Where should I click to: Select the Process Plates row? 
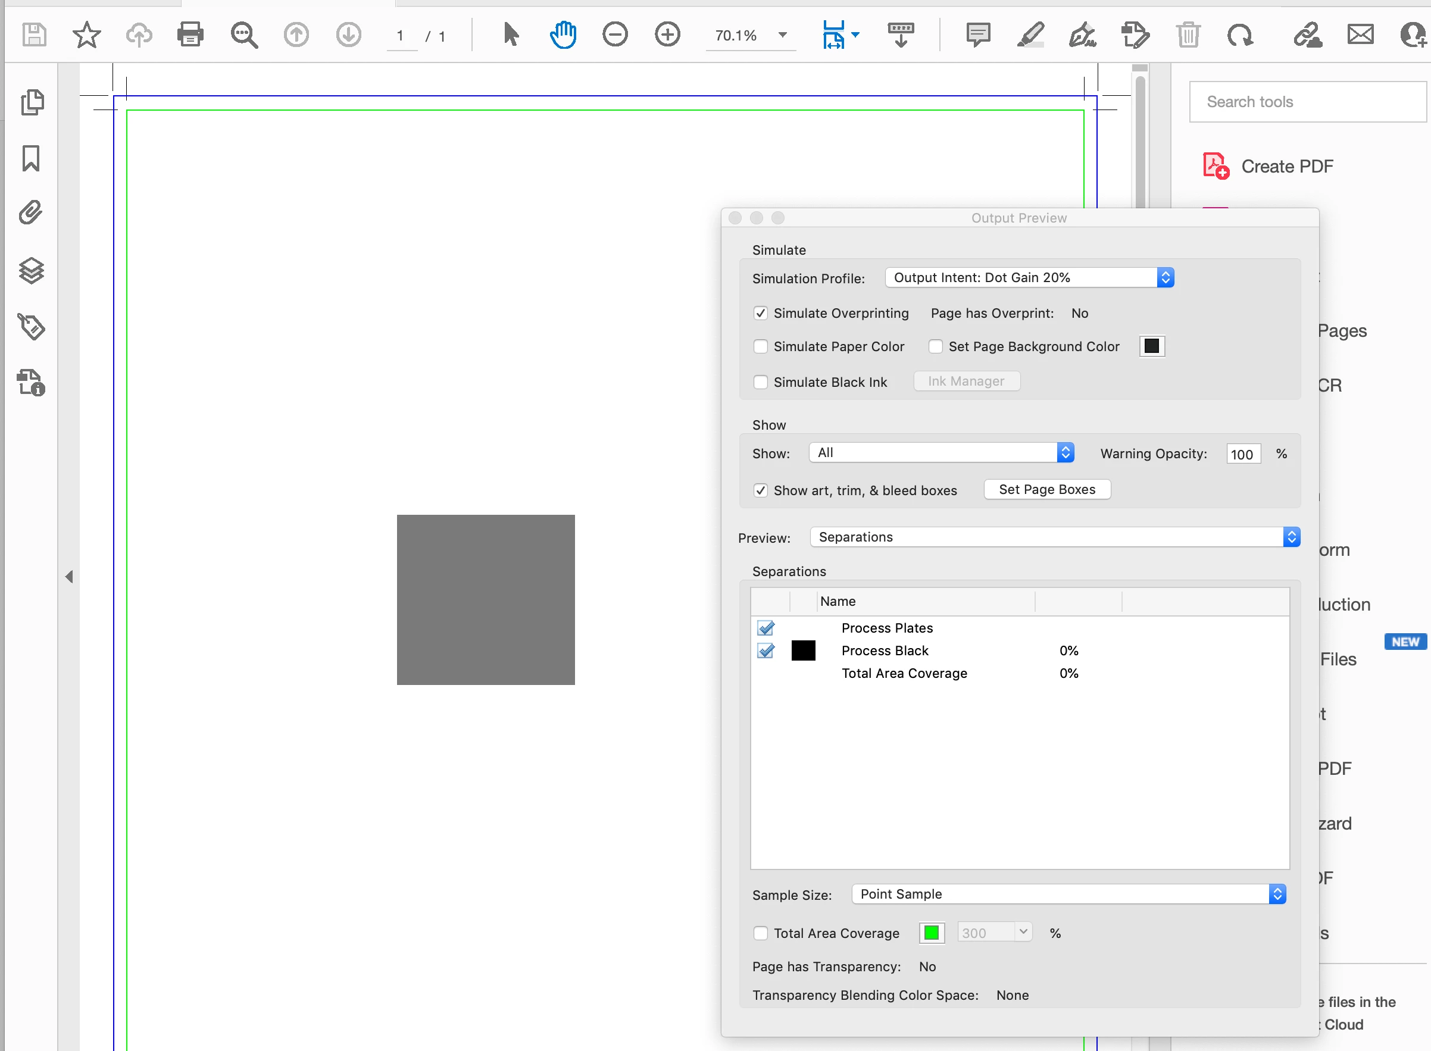pyautogui.click(x=886, y=628)
